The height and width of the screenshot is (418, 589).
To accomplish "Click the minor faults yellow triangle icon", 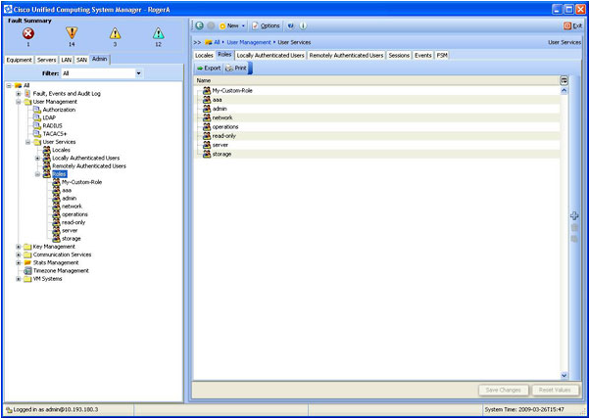I will coord(115,33).
